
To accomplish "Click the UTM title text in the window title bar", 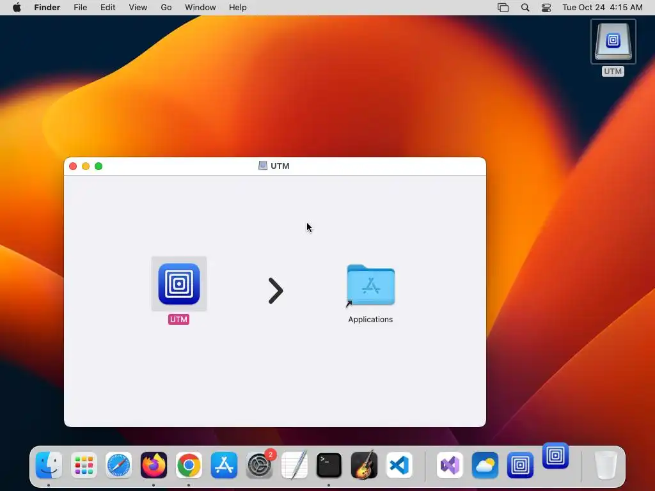I will (x=280, y=166).
